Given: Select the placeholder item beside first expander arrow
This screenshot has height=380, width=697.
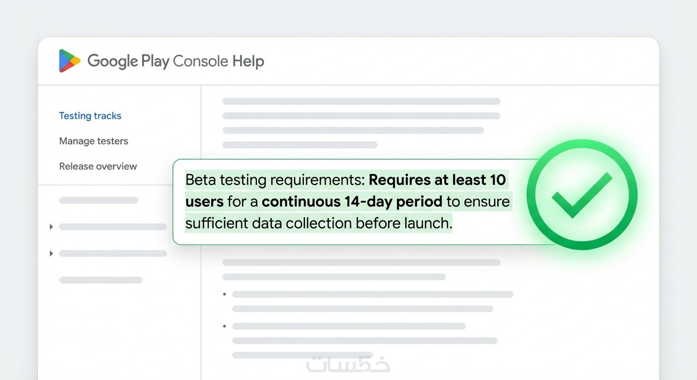Looking at the screenshot, I should pos(113,227).
